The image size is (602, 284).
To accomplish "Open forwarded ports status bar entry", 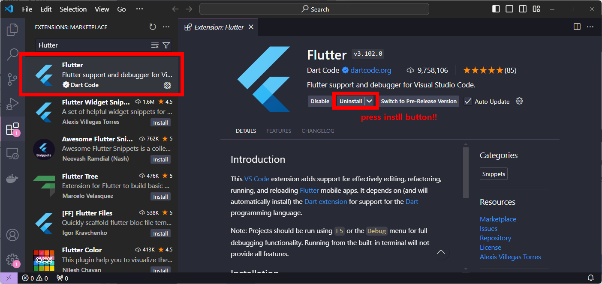I will click(63, 278).
